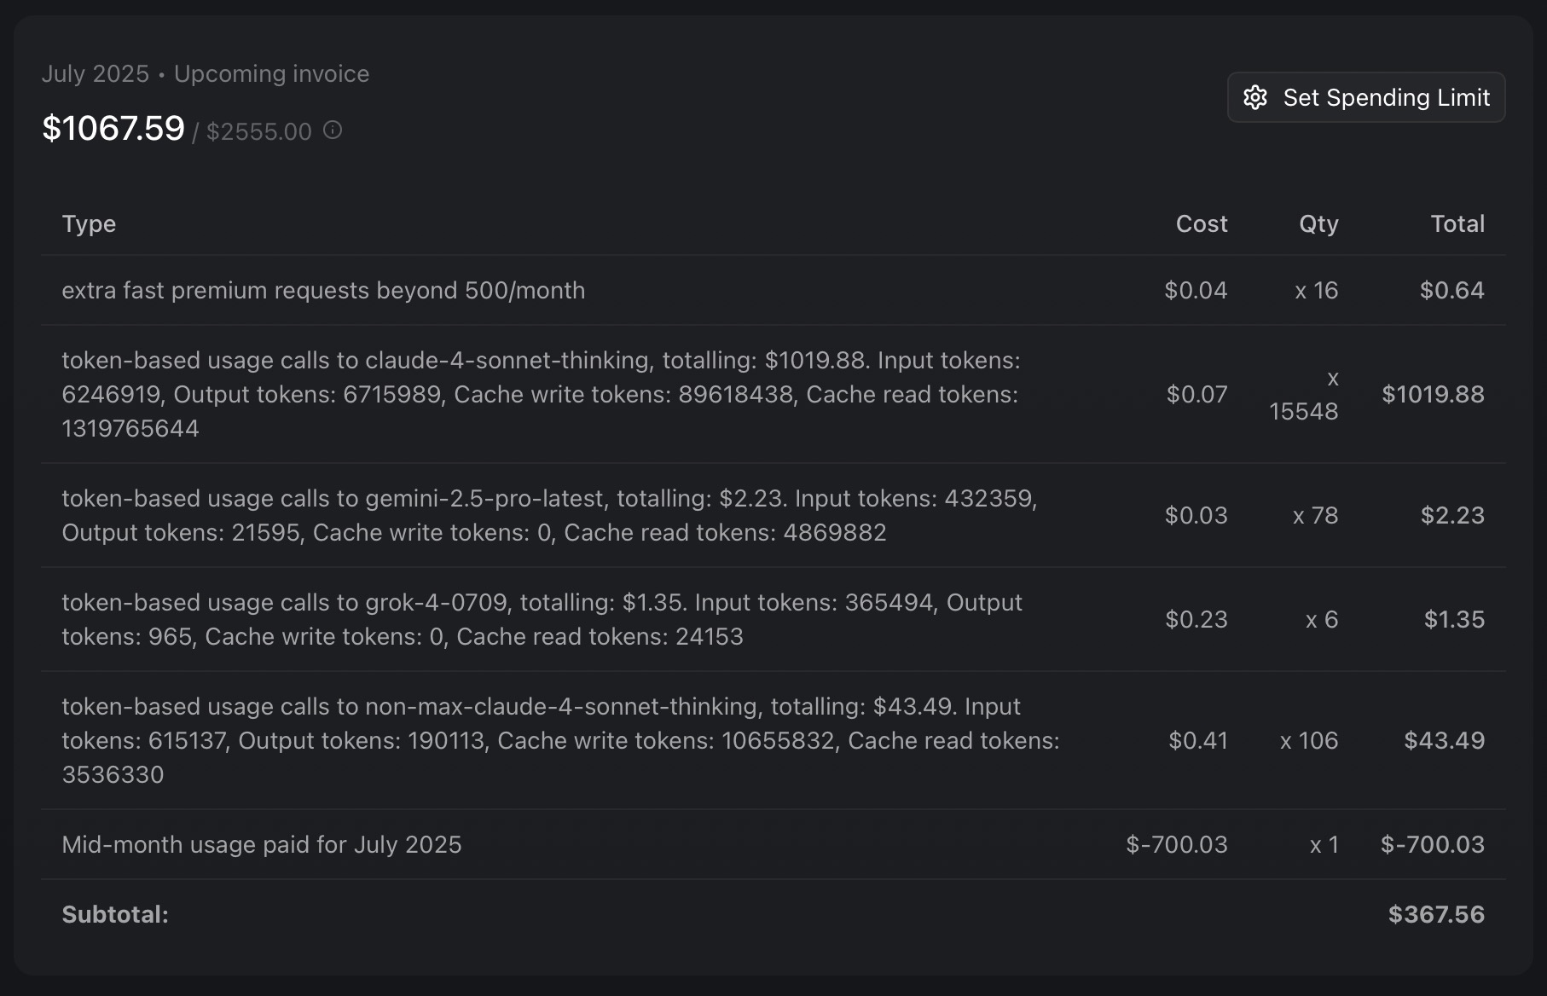Click the Cost column header

[x=1201, y=223]
